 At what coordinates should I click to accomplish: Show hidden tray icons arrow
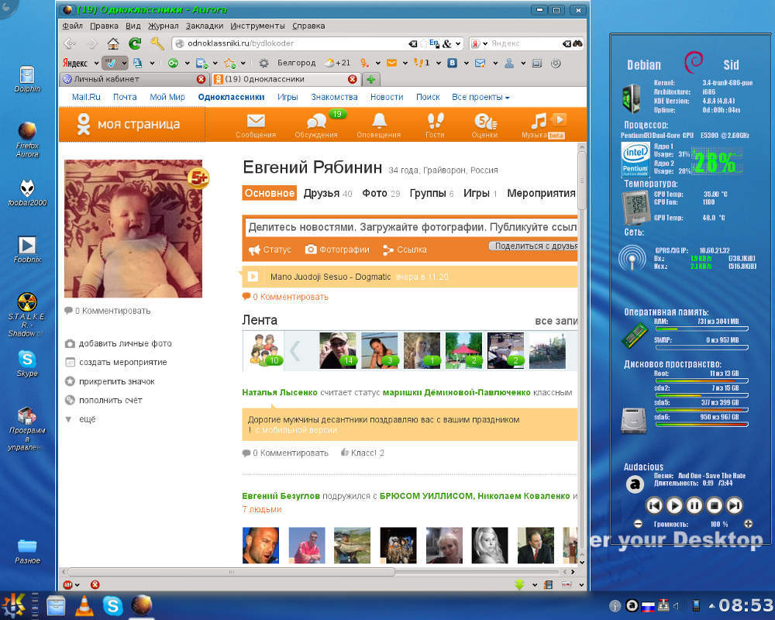(711, 605)
